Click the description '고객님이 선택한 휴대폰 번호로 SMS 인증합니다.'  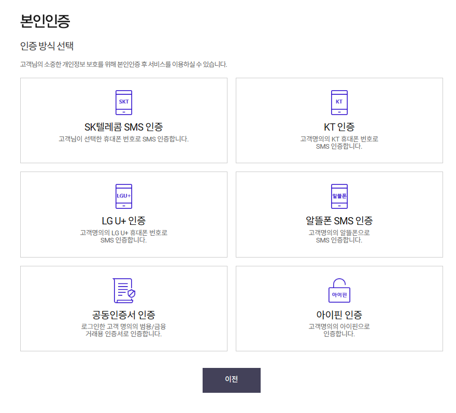tap(124, 139)
